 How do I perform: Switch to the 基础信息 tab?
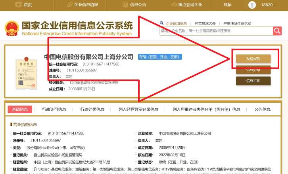coord(20,110)
